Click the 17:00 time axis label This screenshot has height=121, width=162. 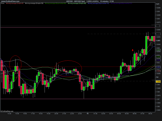(33, 114)
